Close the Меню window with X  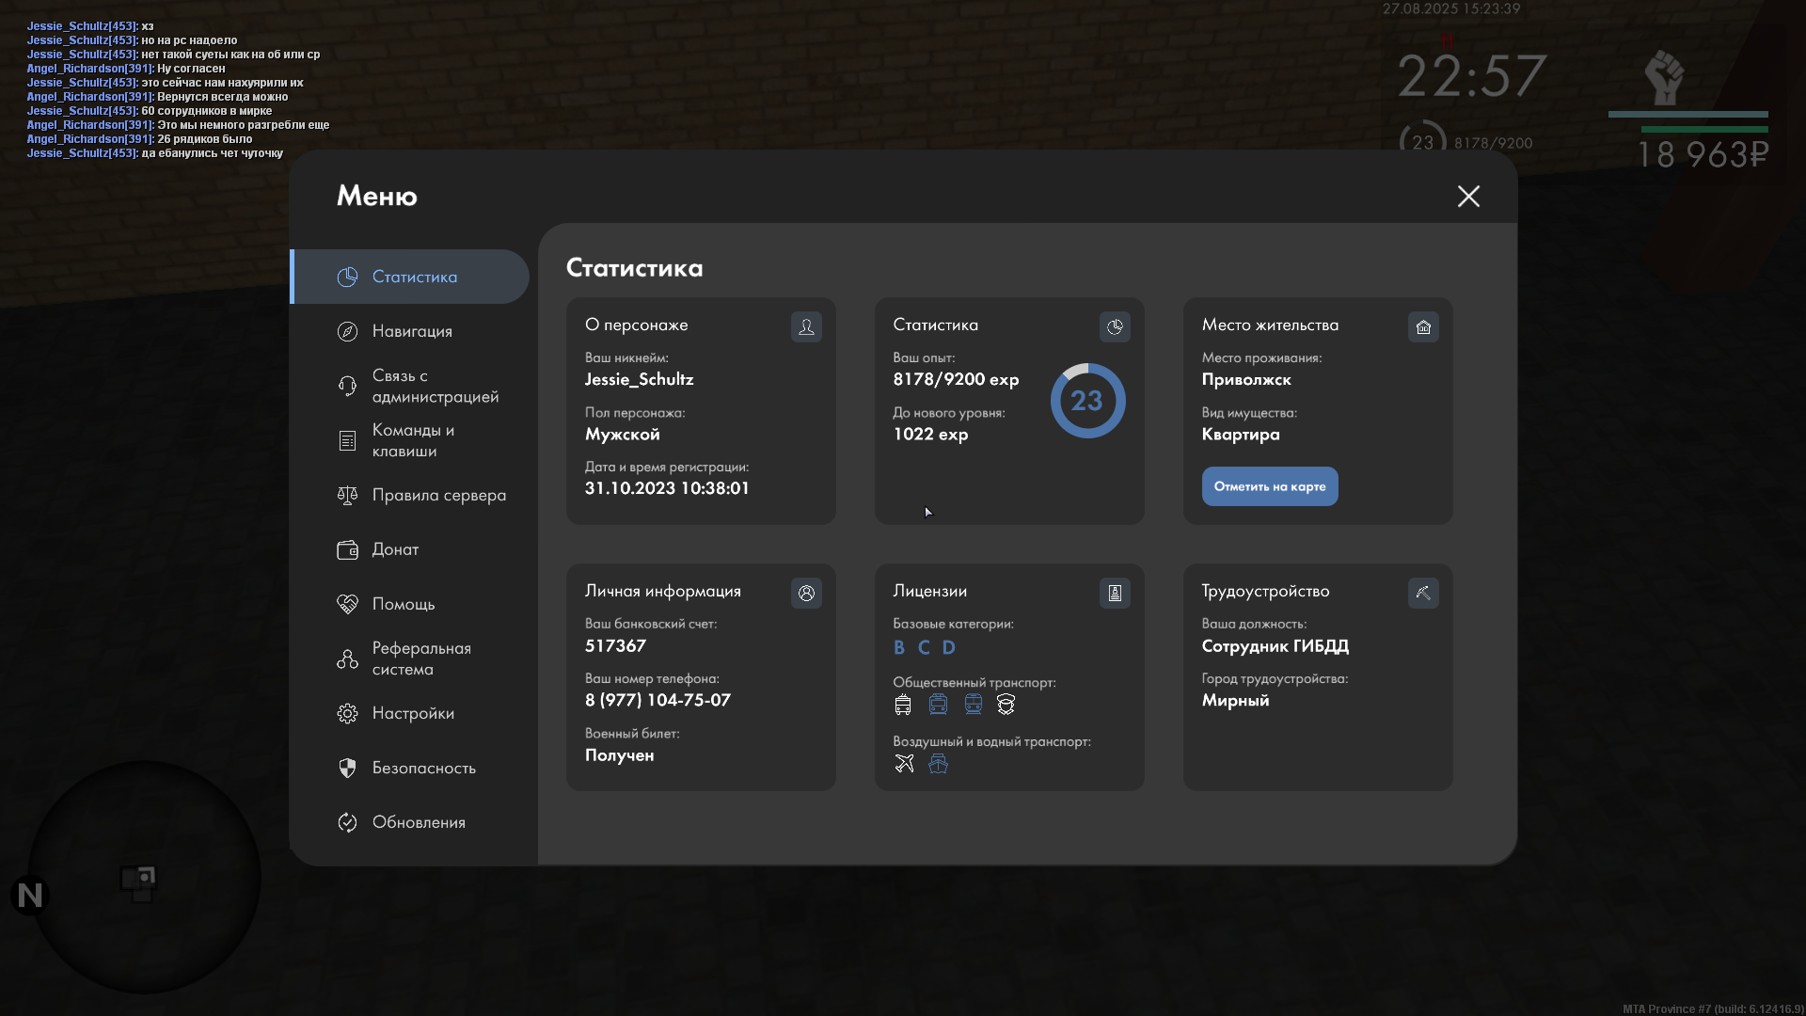click(1468, 196)
